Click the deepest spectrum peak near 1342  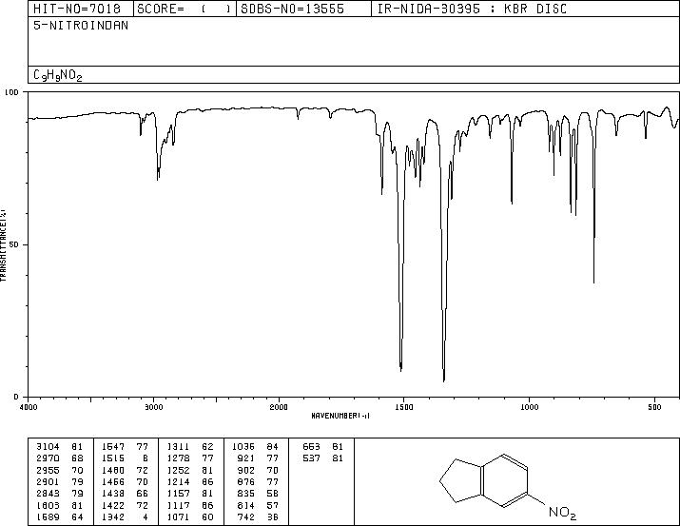[444, 380]
